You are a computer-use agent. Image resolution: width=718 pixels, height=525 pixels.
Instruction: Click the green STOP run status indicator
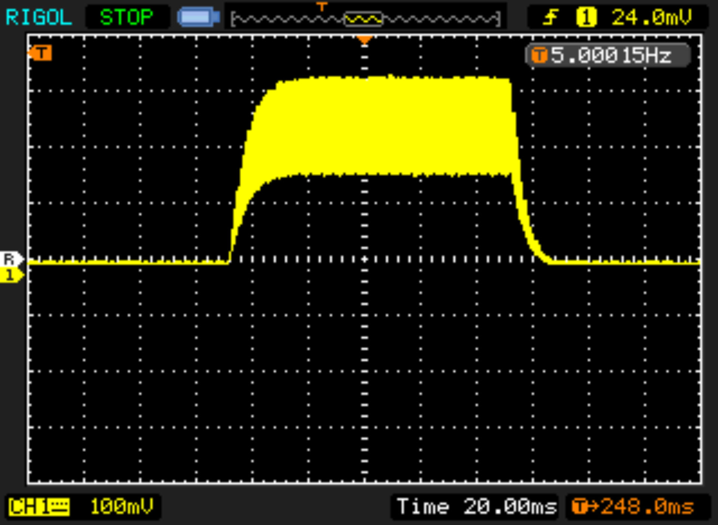[x=126, y=17]
